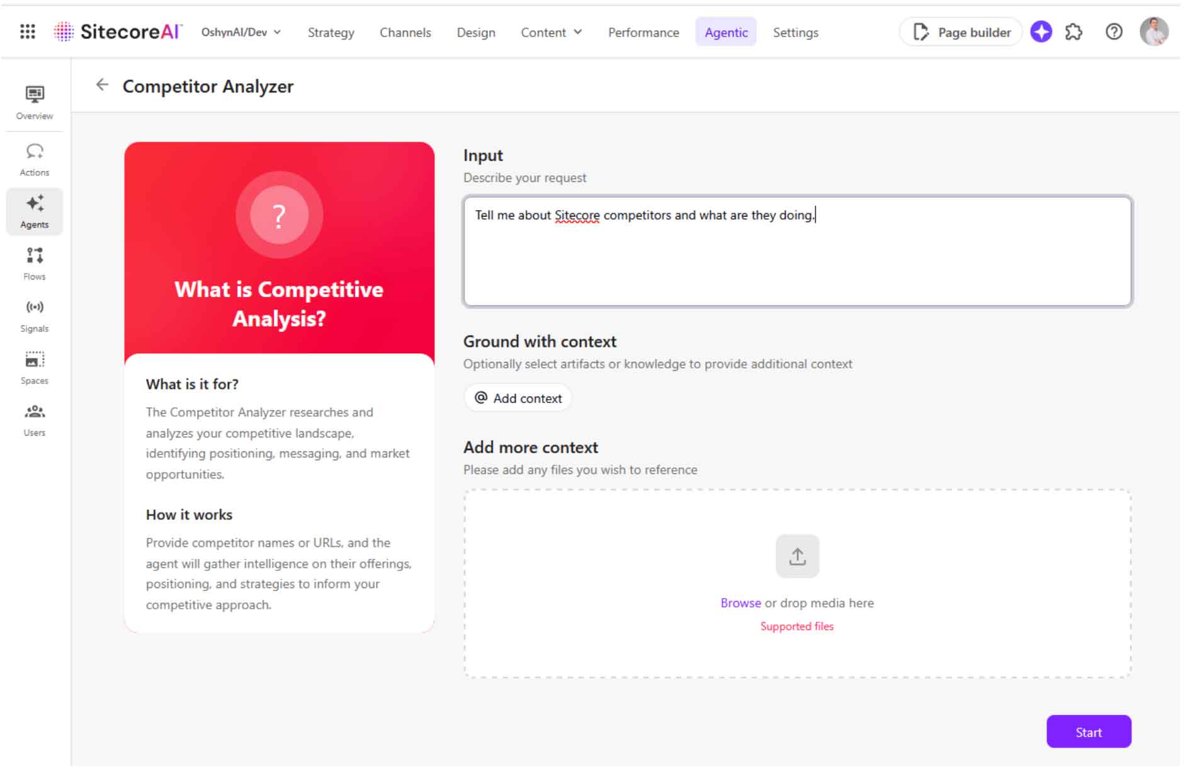This screenshot has width=1185, height=768.
Task: Click the 'How it works' heading
Action: click(x=189, y=515)
